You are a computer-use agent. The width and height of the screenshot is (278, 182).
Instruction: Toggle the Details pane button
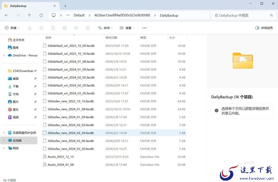(264, 28)
